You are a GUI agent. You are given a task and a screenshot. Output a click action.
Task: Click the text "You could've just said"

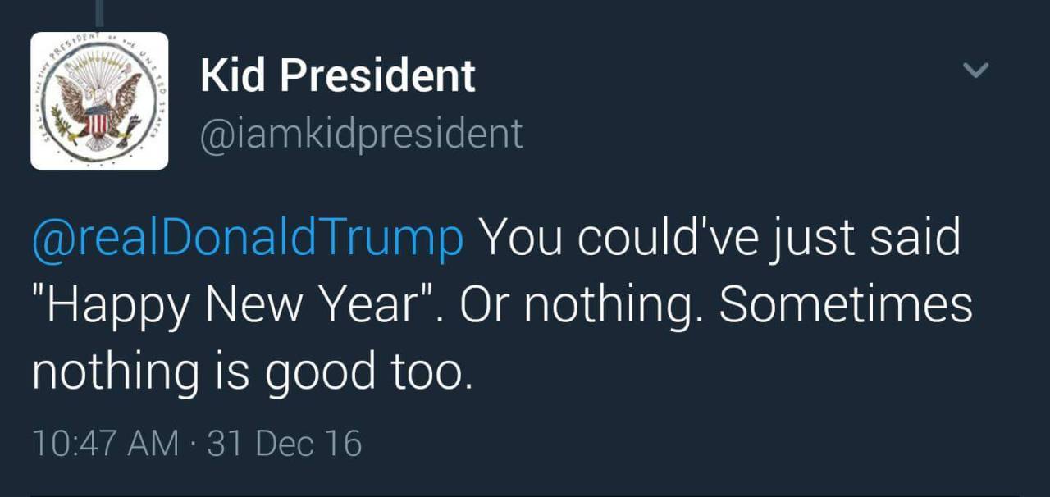(719, 238)
